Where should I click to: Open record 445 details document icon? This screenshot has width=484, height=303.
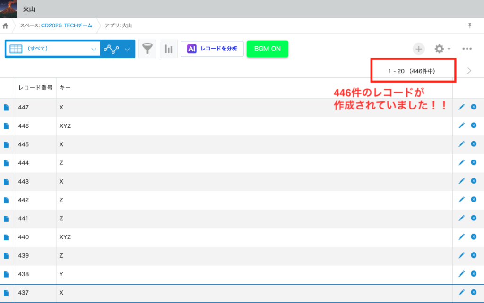click(x=6, y=144)
